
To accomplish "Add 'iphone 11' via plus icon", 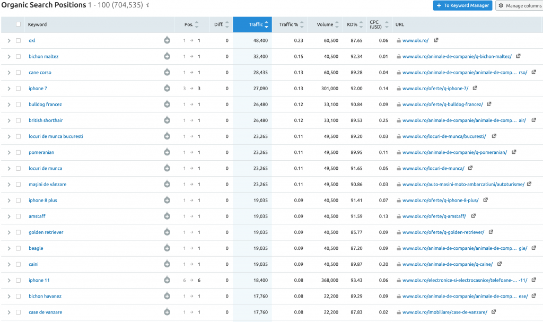I will [x=167, y=280].
